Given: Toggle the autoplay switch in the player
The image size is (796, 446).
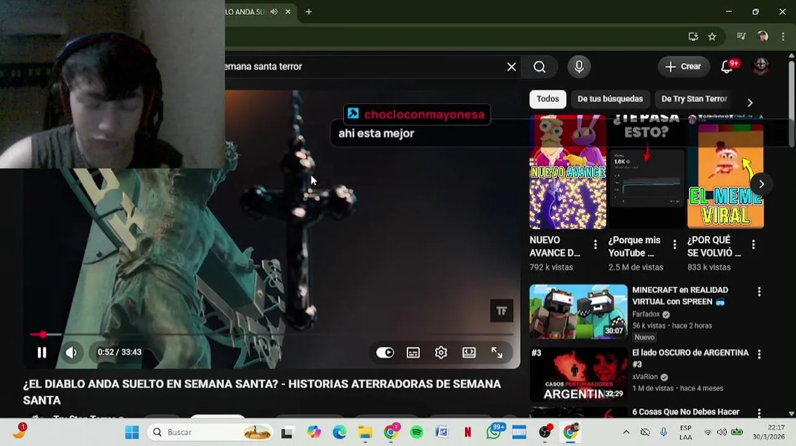Looking at the screenshot, I should coord(385,352).
